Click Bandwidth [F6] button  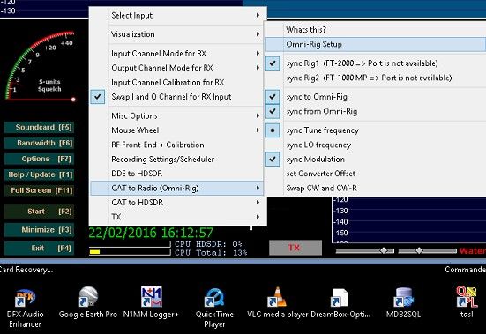(x=40, y=143)
